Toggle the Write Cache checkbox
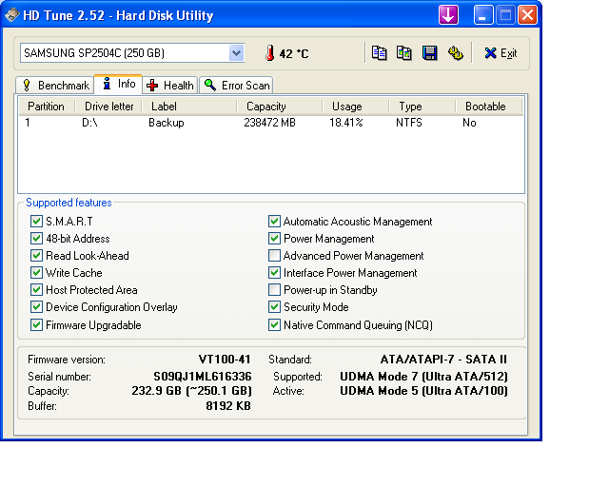Screen dimensions: 609x487 click(36, 273)
